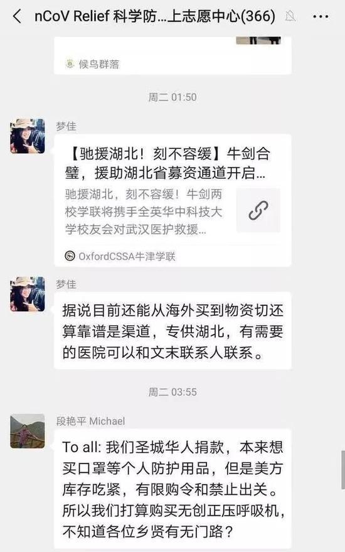Tap the 周二 03:55 timestamp
Image resolution: width=345 pixels, height=552 pixels.
172,392
